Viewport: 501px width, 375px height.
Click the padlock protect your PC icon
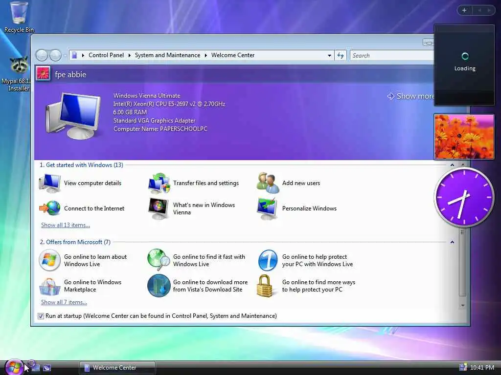coord(265,286)
